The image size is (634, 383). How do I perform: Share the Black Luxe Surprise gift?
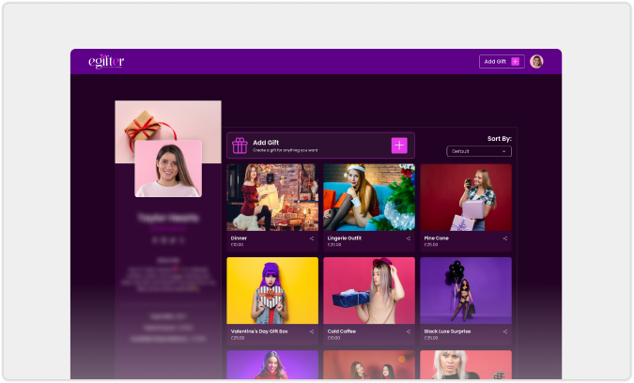(x=505, y=331)
